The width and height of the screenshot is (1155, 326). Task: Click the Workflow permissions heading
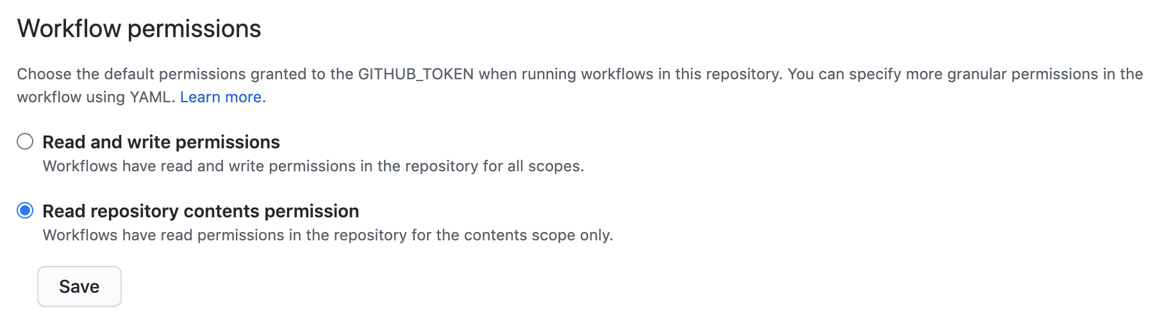click(139, 29)
